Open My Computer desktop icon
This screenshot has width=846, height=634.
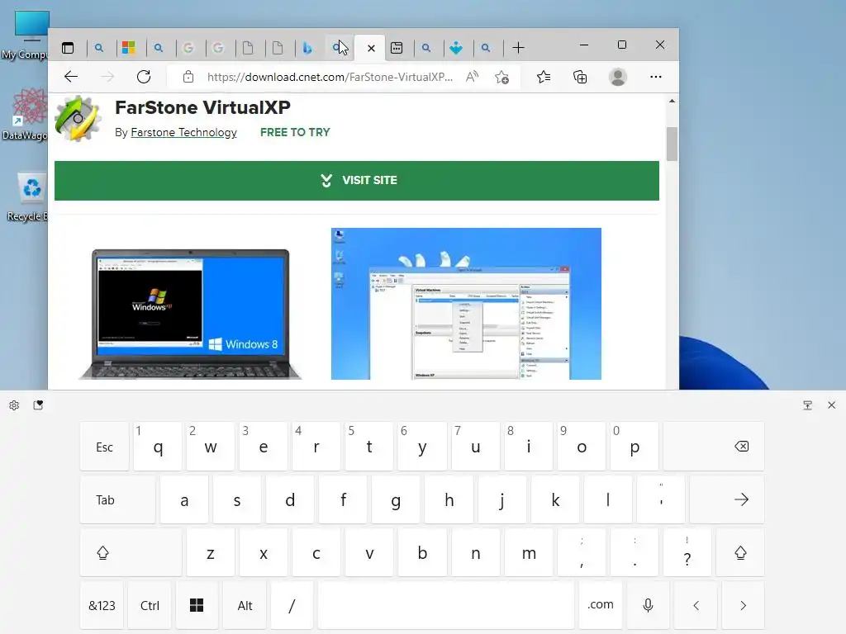(x=27, y=35)
